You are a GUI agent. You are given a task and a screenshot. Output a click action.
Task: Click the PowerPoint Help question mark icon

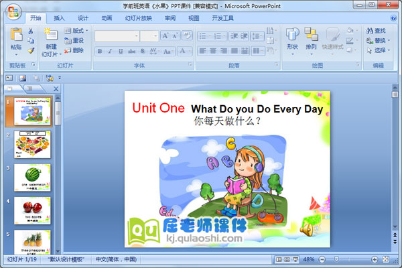[393, 18]
